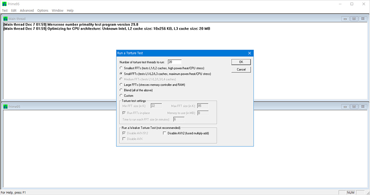Confirm torture test with OK button
This screenshot has height=195, width=370.
click(x=241, y=62)
